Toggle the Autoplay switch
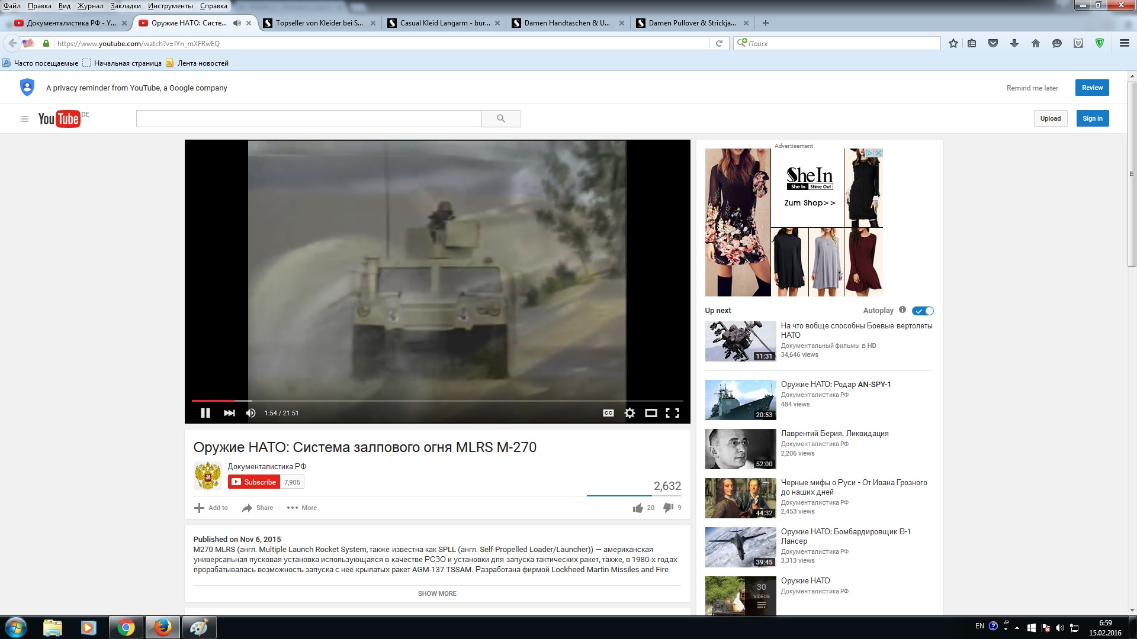The image size is (1137, 639). click(x=923, y=311)
